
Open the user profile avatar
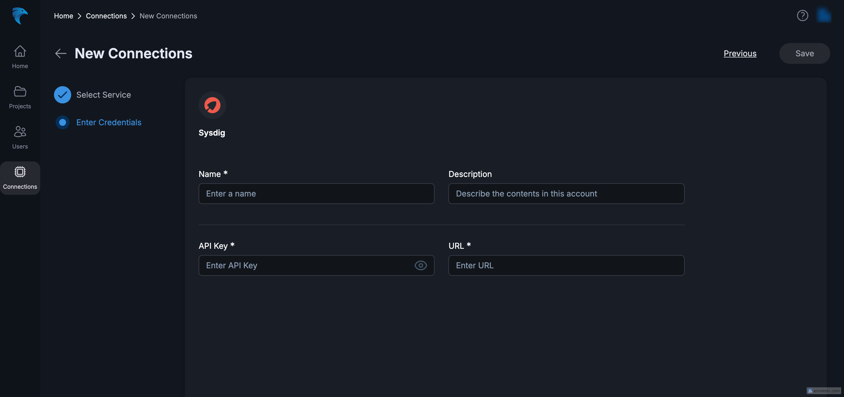click(x=823, y=15)
